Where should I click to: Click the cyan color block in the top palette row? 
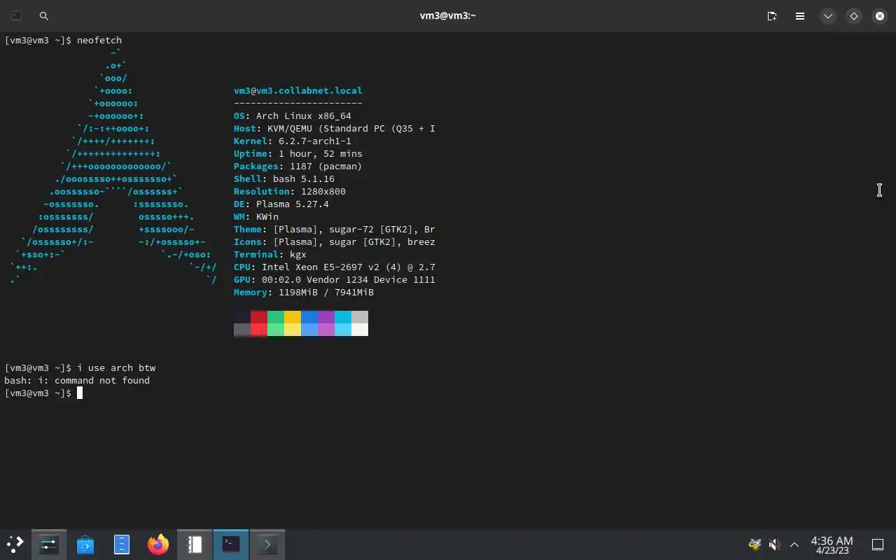343,317
